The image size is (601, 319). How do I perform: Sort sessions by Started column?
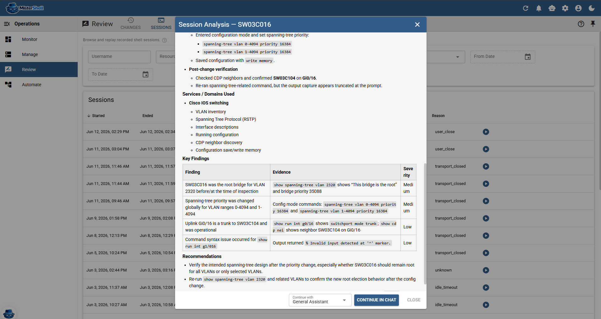coord(96,116)
